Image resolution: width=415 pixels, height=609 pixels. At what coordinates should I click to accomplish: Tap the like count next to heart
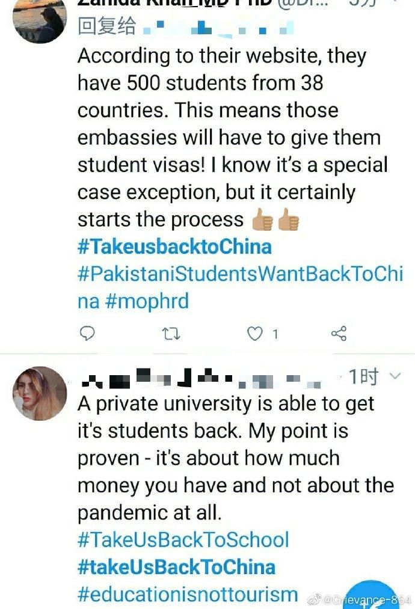click(275, 334)
